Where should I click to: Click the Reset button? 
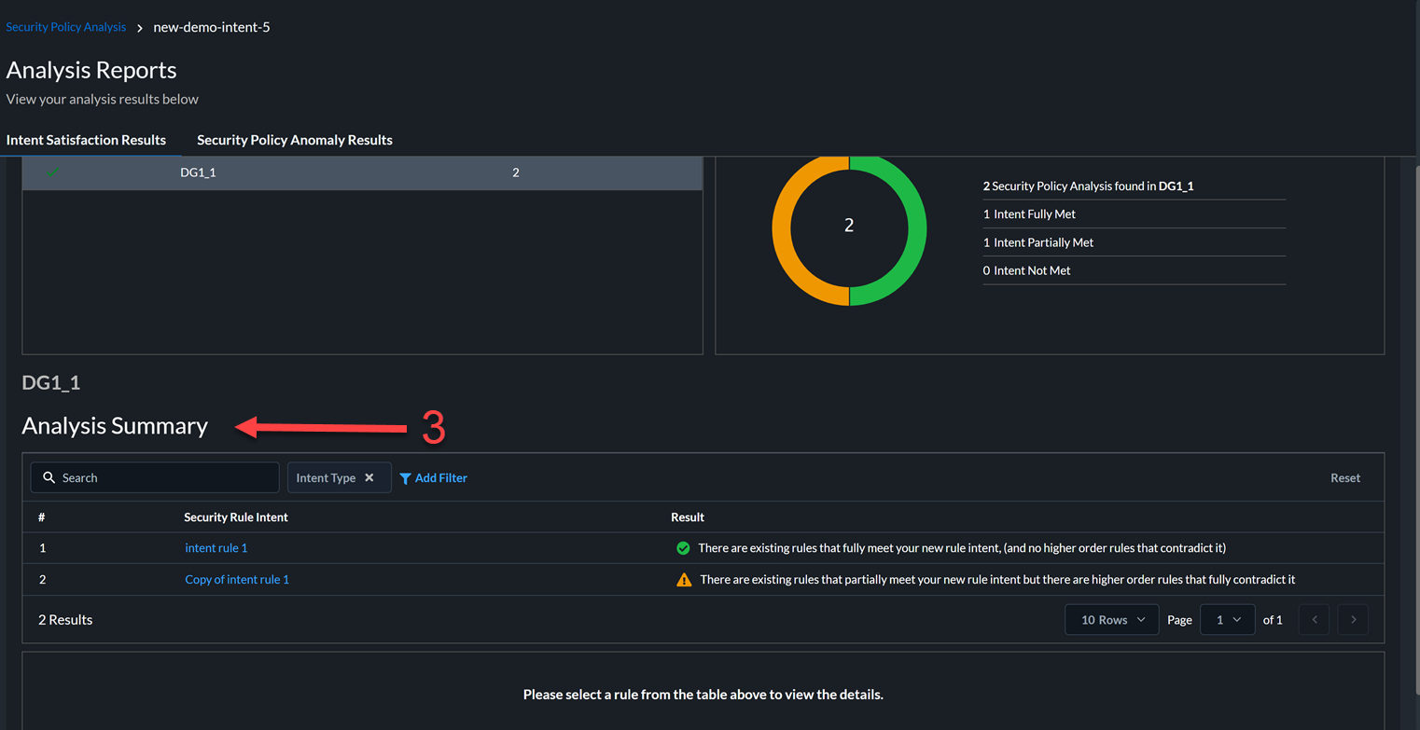click(1344, 477)
